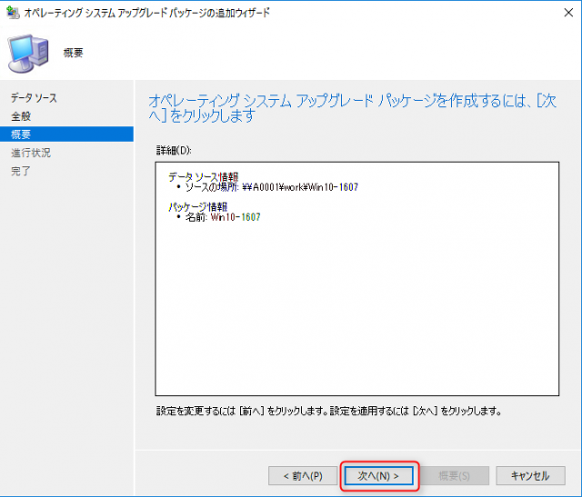Click the 進行状況 step in the sidebar
Viewport: 582px width, 497px height.
pos(31,153)
